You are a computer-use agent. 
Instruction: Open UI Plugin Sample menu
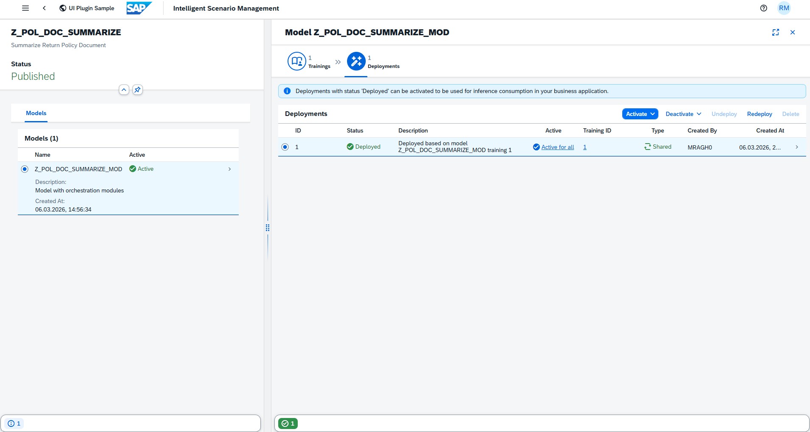[87, 8]
